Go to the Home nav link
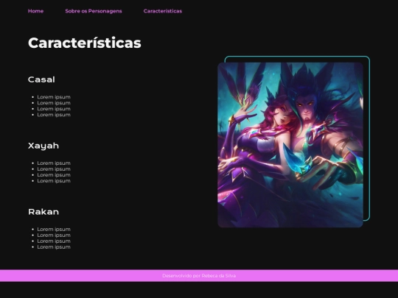This screenshot has width=398, height=298. click(35, 11)
